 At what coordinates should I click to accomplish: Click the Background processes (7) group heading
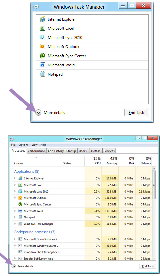[x=35, y=232]
